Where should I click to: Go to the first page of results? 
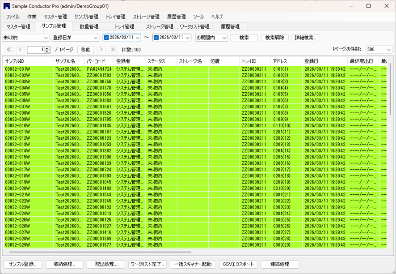pos(8,50)
